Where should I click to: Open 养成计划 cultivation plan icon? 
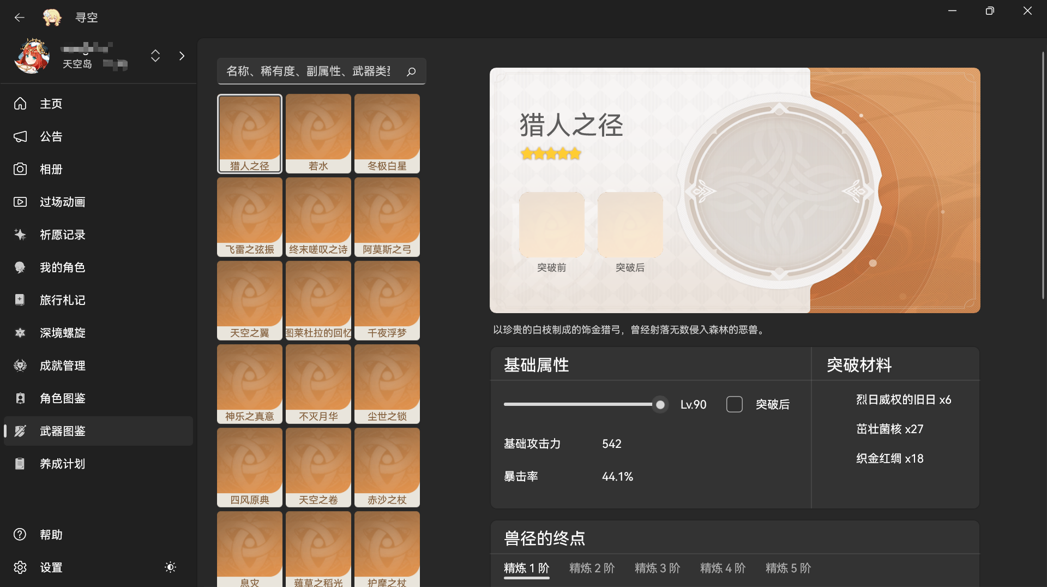pos(20,464)
